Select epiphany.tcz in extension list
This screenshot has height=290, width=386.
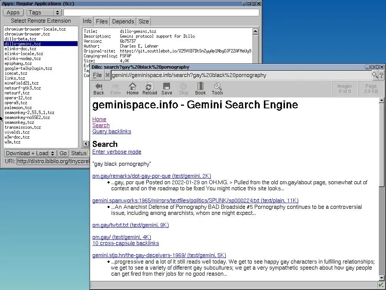tap(41, 63)
